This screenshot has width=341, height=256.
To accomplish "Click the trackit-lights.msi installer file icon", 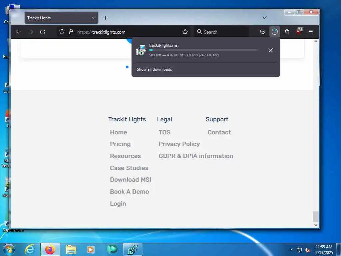I will pyautogui.click(x=141, y=51).
